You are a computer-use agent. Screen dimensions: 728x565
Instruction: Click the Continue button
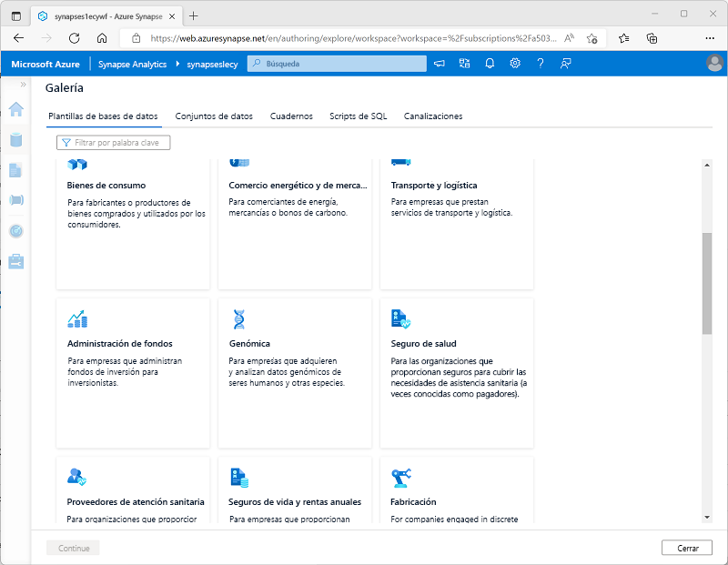tap(72, 548)
